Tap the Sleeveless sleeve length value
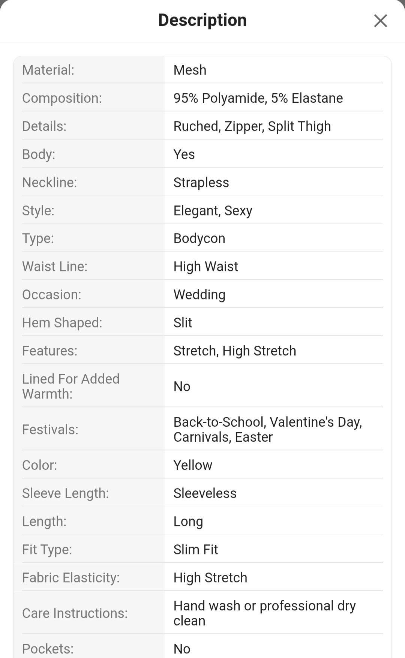The width and height of the screenshot is (405, 658). click(x=205, y=493)
